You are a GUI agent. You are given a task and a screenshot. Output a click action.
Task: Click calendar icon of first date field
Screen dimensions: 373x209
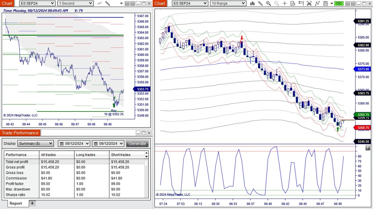click(61, 143)
